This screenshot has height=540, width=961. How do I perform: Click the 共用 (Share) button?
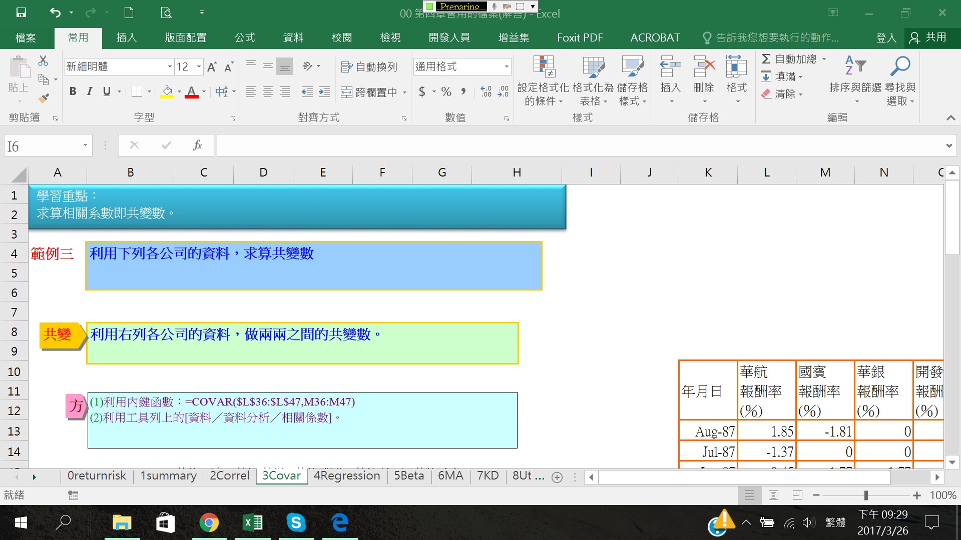pos(928,38)
